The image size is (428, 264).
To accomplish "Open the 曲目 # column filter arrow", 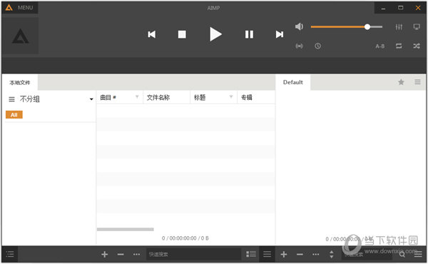I will [137, 96].
